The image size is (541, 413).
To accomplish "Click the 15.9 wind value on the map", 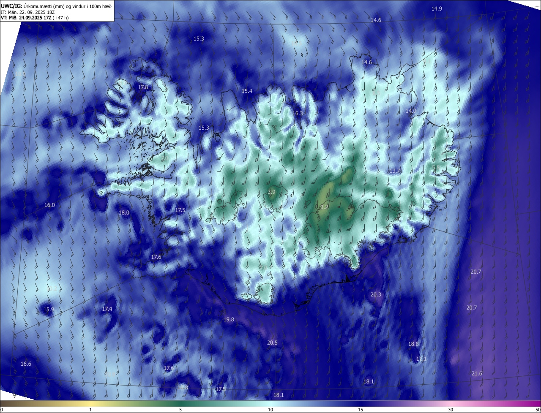I will 49,310.
